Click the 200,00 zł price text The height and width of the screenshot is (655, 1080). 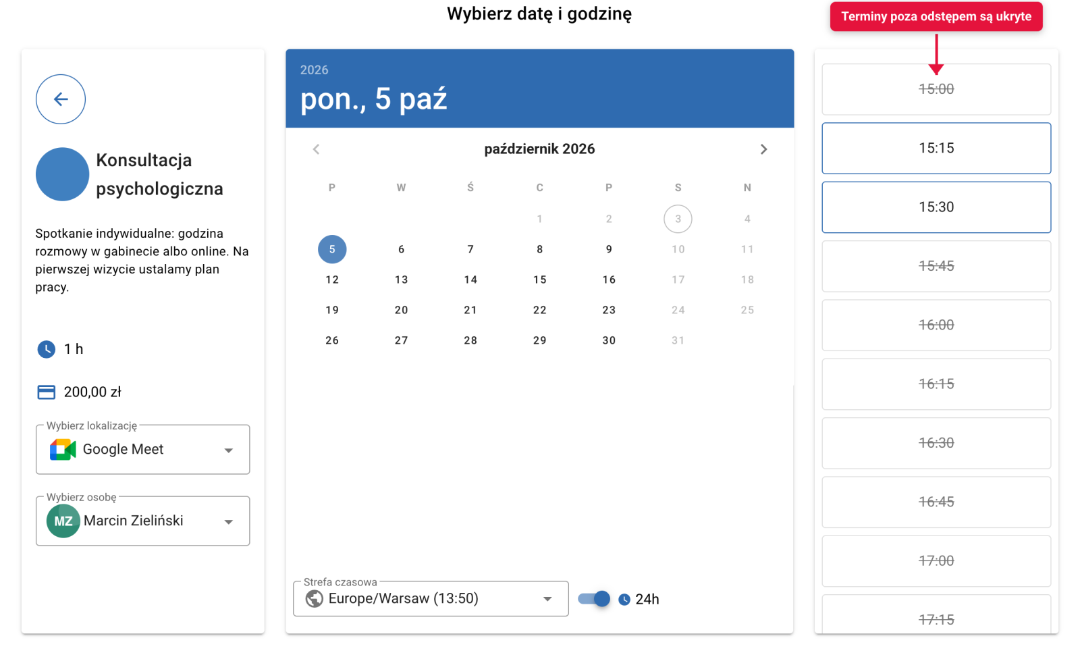pyautogui.click(x=92, y=392)
